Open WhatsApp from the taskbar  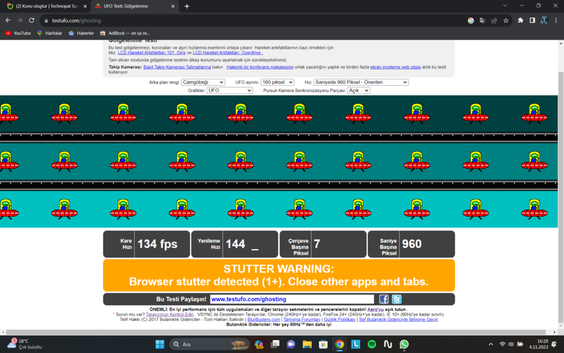tap(404, 344)
